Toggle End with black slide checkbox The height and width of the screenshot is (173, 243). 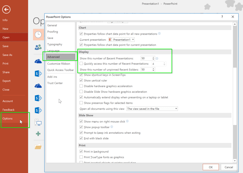(x=81, y=138)
